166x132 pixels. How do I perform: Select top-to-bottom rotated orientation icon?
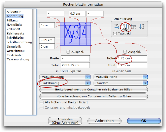click(142, 26)
